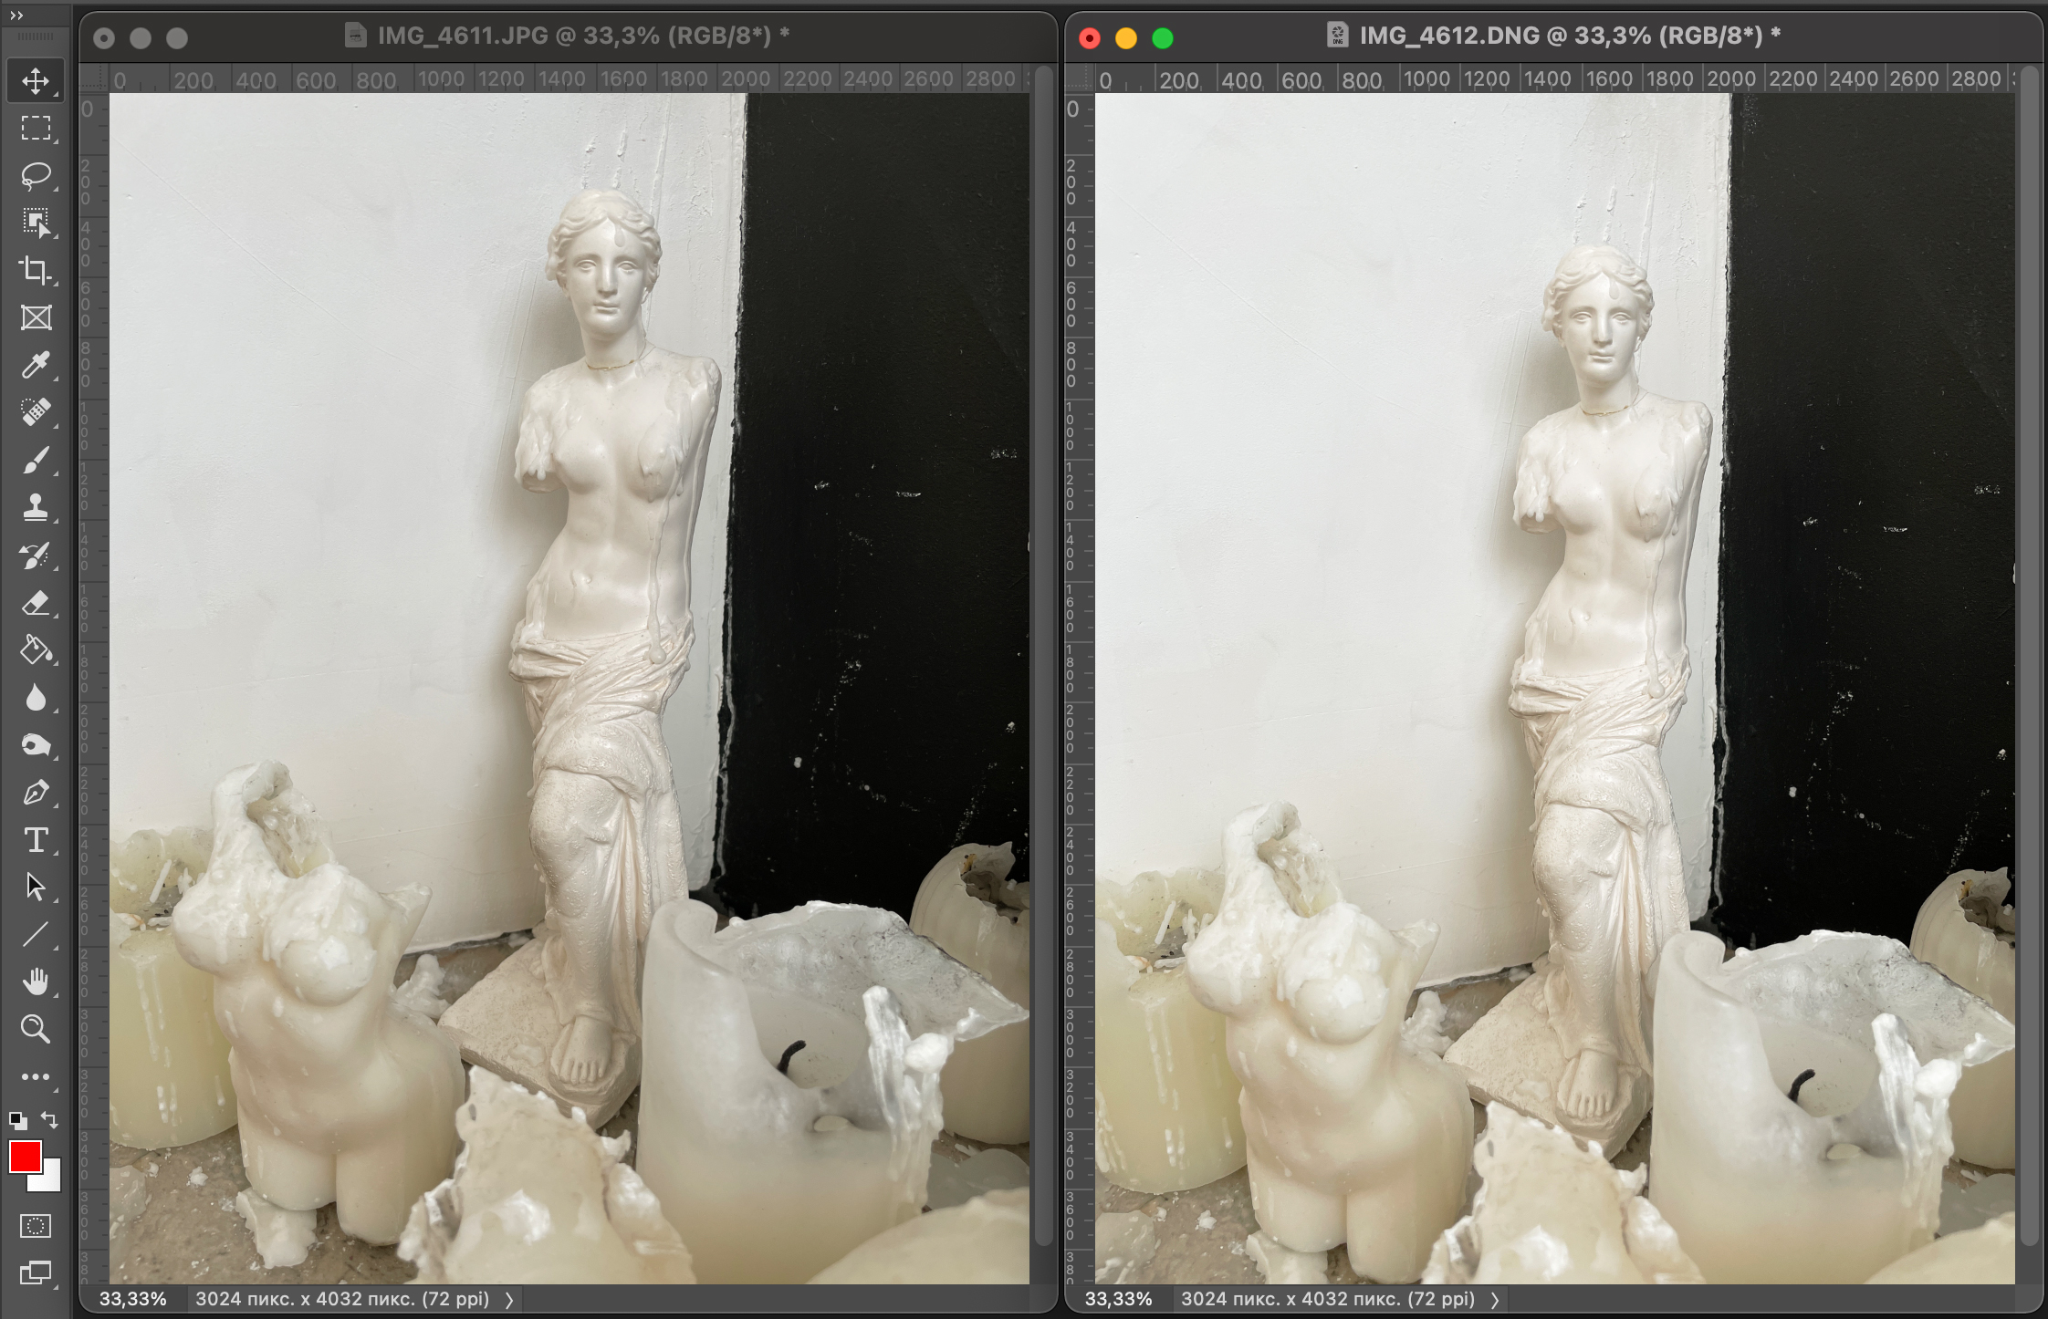
Task: Click the horizontal ruler in IMG_4612.DNG window
Action: tap(1555, 78)
